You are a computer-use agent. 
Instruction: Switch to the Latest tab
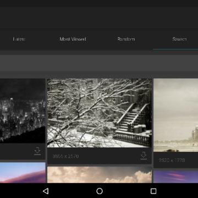point(19,39)
